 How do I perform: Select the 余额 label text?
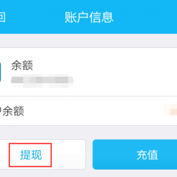[x=22, y=65]
